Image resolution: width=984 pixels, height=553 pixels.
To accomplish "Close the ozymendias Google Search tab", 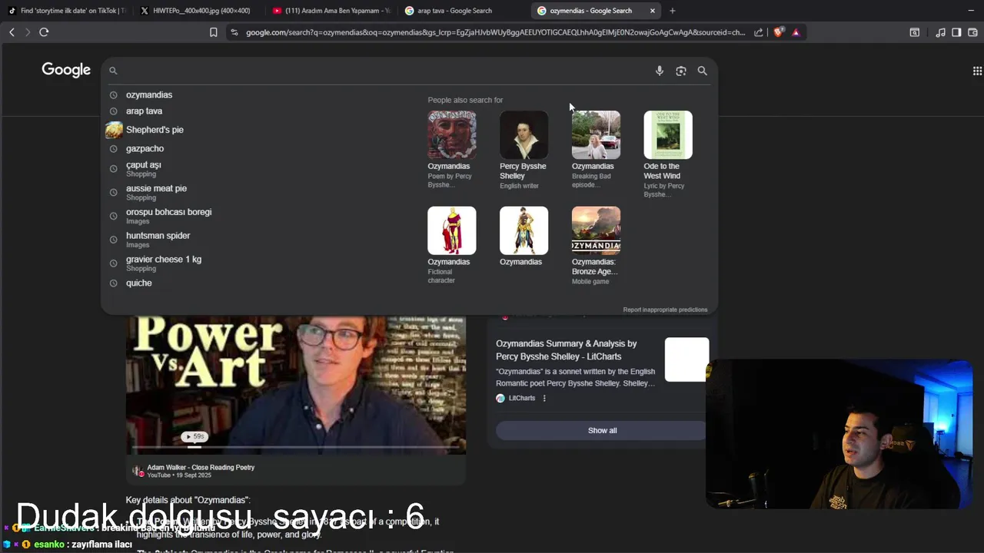I will pos(653,11).
